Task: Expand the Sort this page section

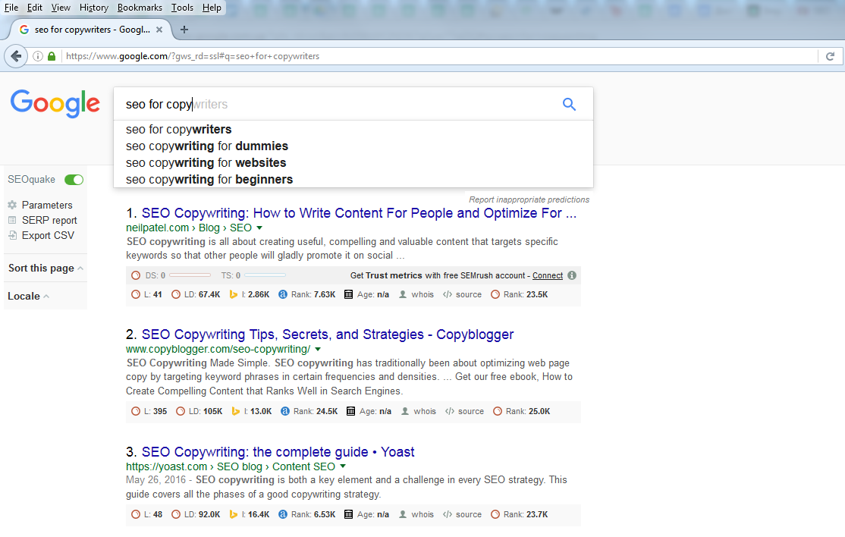Action: (46, 268)
